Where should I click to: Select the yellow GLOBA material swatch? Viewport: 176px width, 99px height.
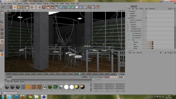tap(77, 87)
